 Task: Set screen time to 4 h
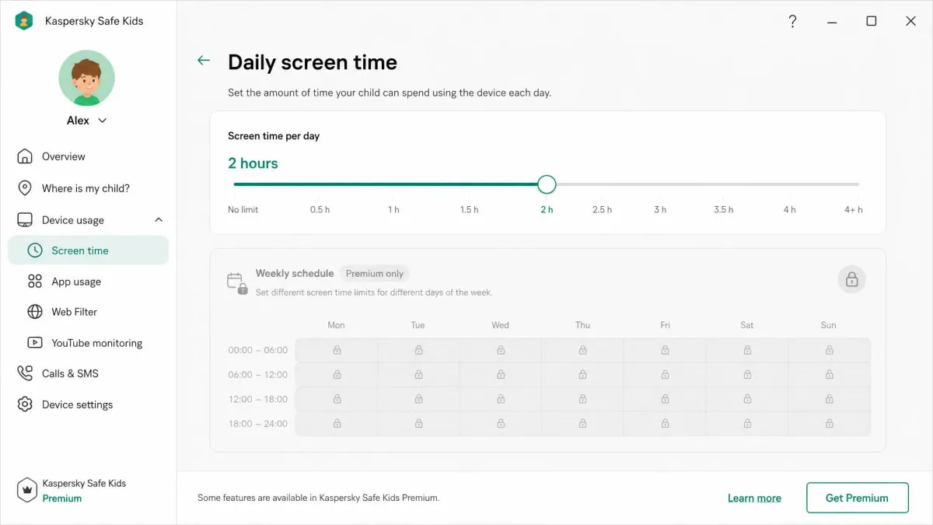coord(789,210)
